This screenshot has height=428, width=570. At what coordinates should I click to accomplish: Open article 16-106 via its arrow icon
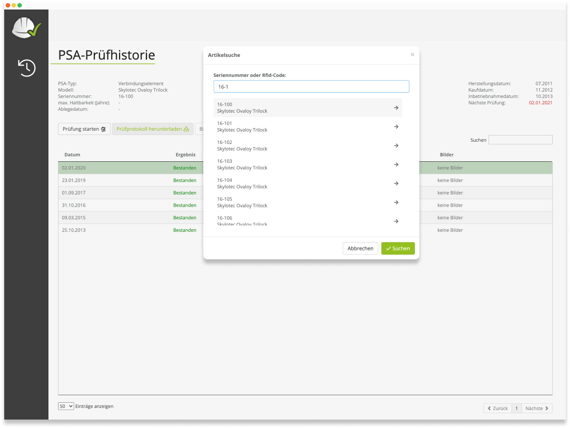click(x=396, y=221)
